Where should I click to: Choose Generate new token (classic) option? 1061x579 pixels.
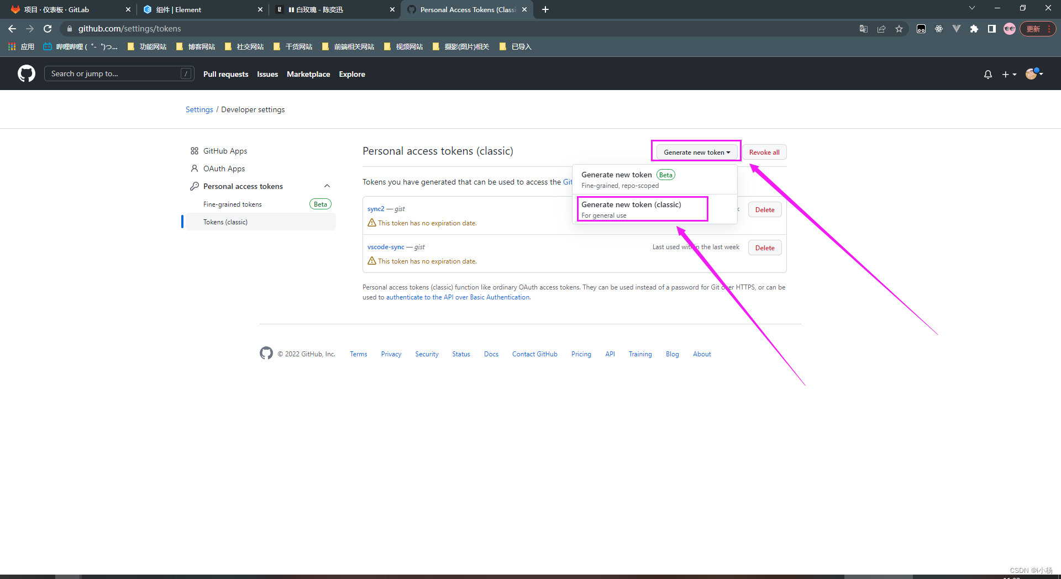coord(655,209)
